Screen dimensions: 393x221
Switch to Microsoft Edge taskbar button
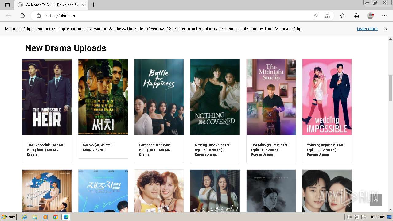(x=66, y=217)
